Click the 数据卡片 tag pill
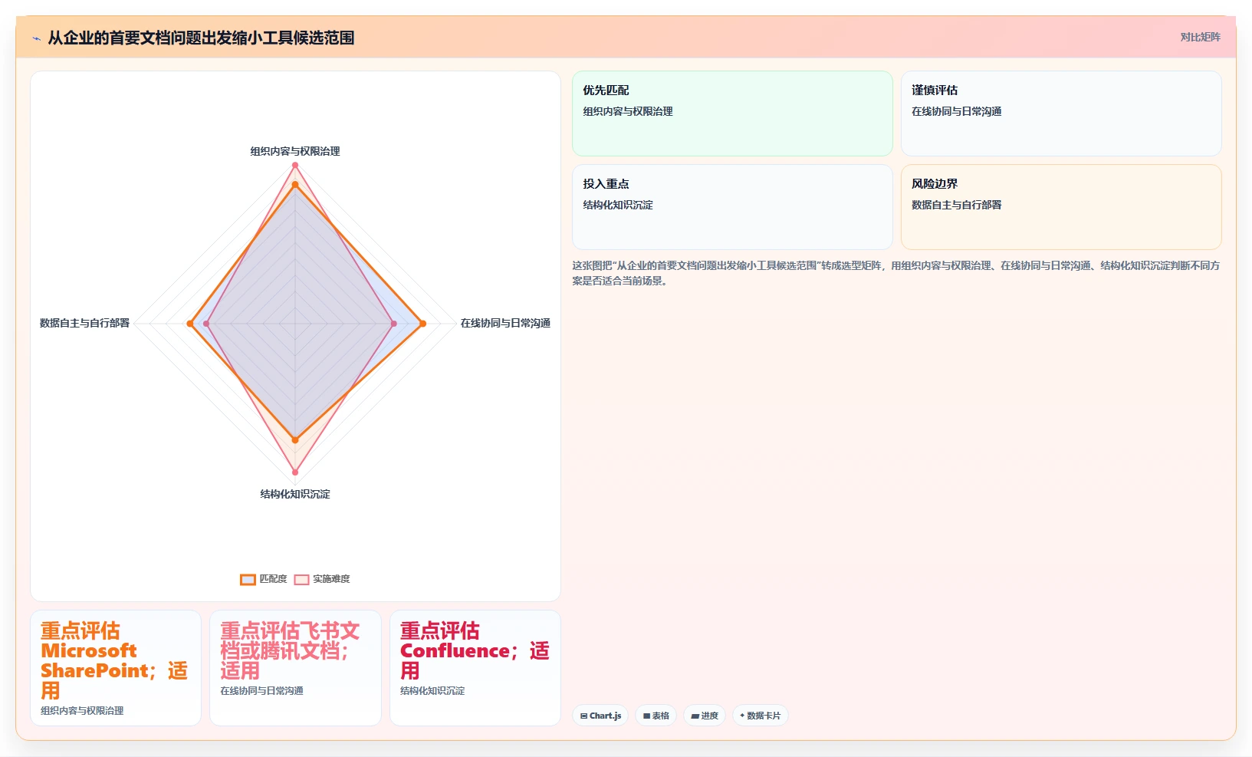The image size is (1252, 757). click(x=760, y=716)
